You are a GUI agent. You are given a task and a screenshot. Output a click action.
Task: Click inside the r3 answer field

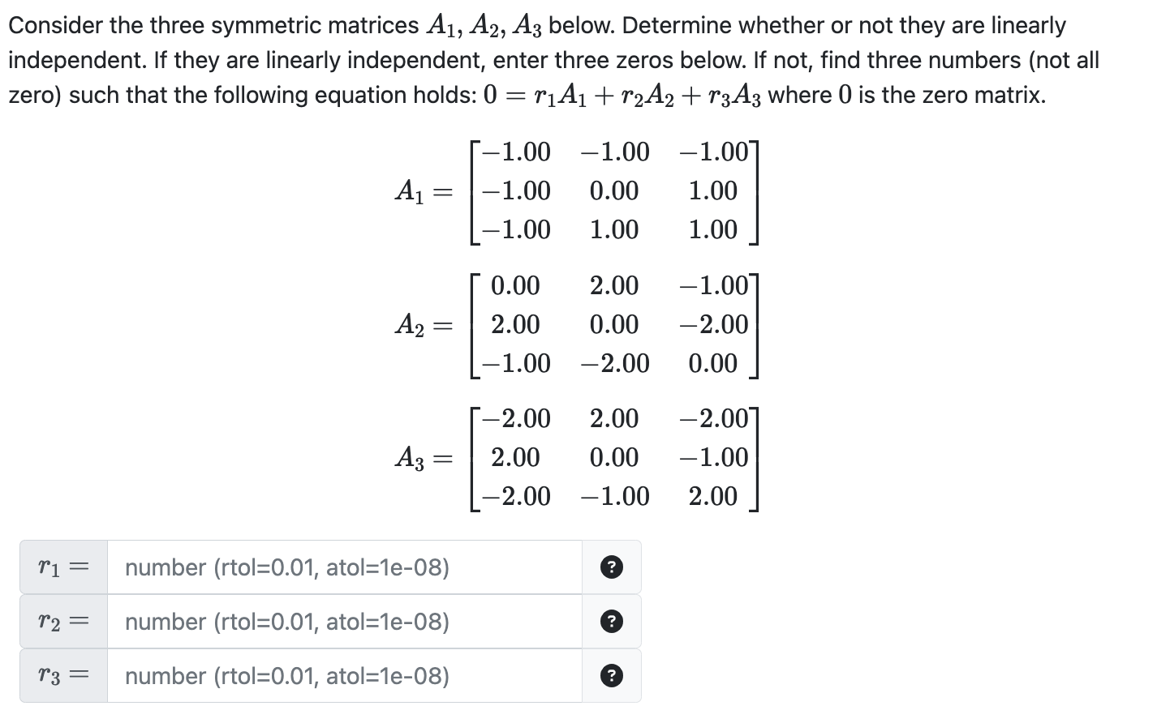click(x=341, y=674)
